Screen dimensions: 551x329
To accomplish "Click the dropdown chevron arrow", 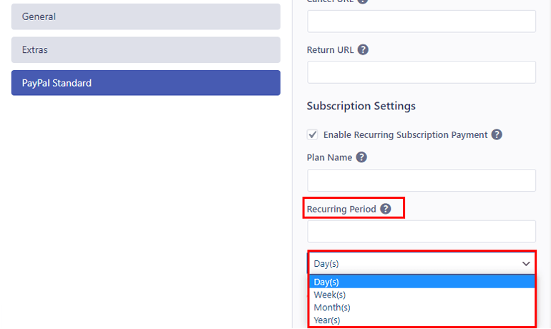I will pyautogui.click(x=527, y=263).
